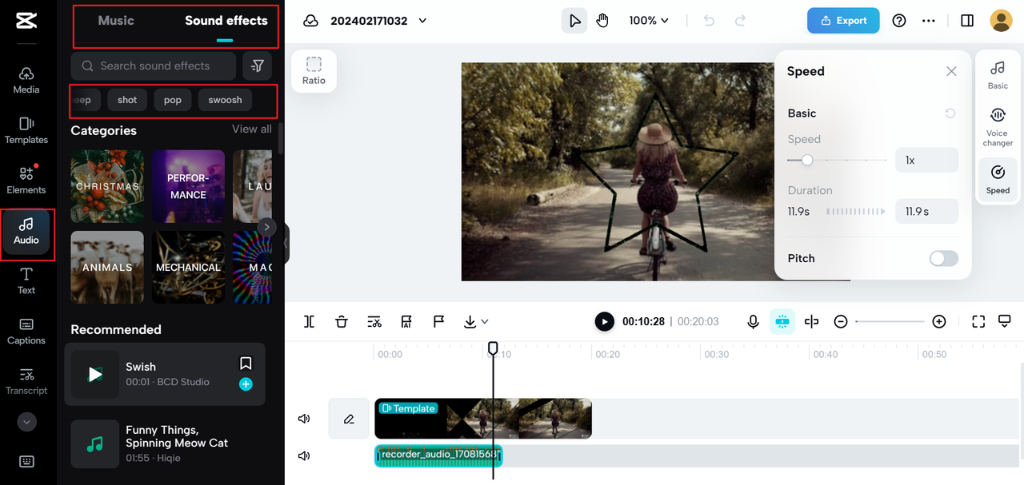Viewport: 1024px width, 485px height.
Task: Switch to the Sound effects tab
Action: pyautogui.click(x=226, y=21)
